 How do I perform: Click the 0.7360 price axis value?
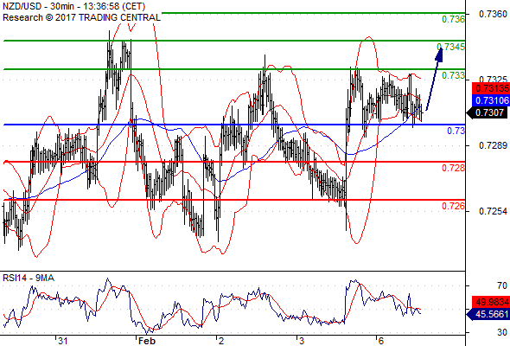coord(493,14)
